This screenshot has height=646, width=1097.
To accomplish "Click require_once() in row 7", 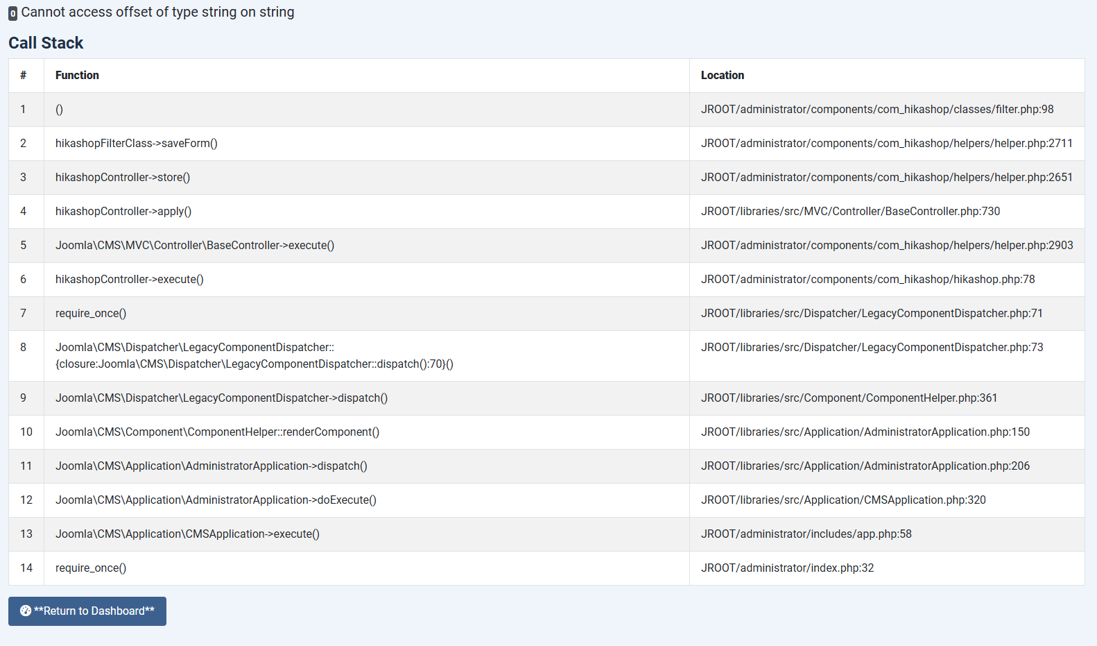I will [91, 314].
